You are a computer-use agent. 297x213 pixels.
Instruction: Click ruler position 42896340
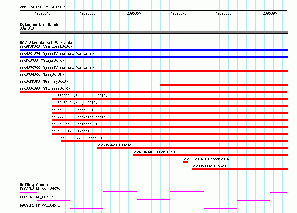click(43, 13)
